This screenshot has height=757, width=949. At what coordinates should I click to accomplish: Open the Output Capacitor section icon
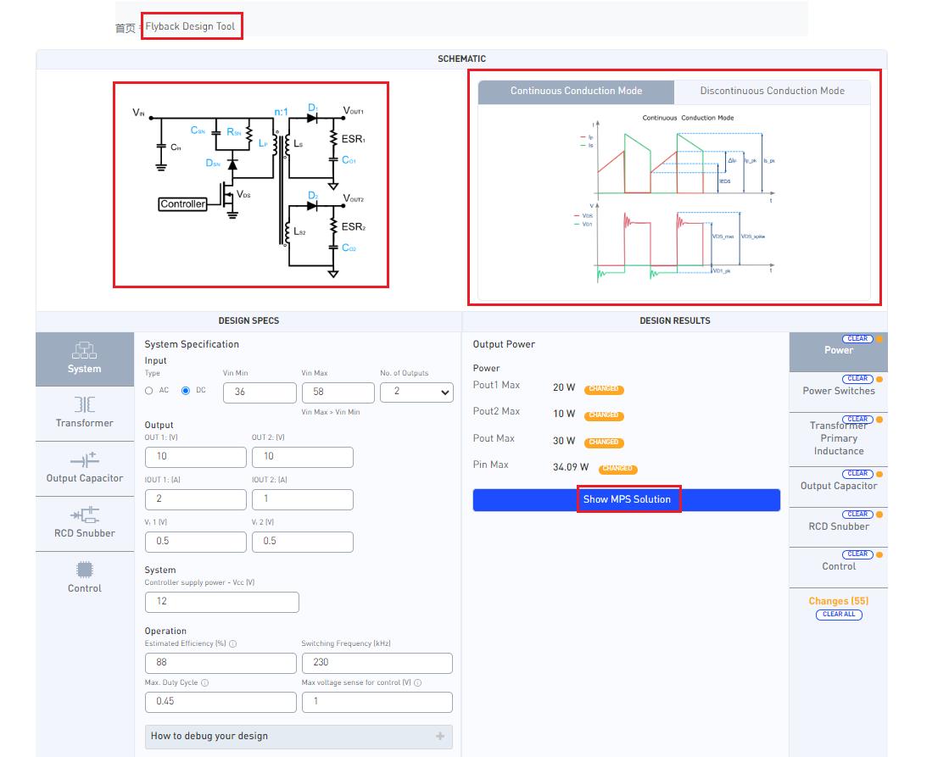click(84, 460)
